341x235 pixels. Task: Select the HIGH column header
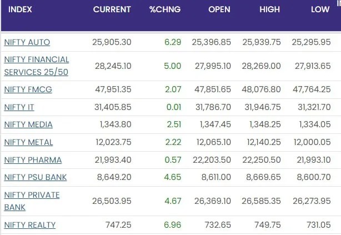(269, 9)
